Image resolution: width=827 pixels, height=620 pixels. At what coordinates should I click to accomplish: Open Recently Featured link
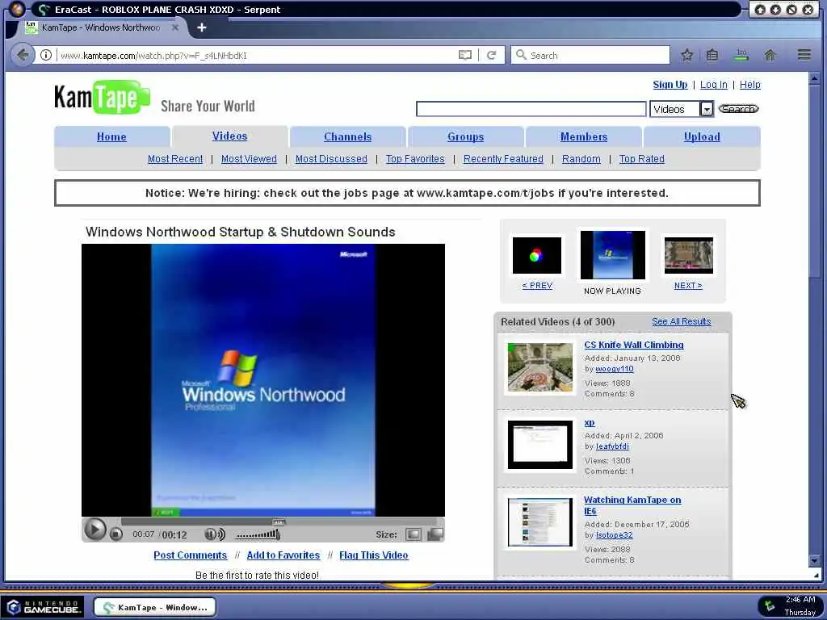point(503,159)
